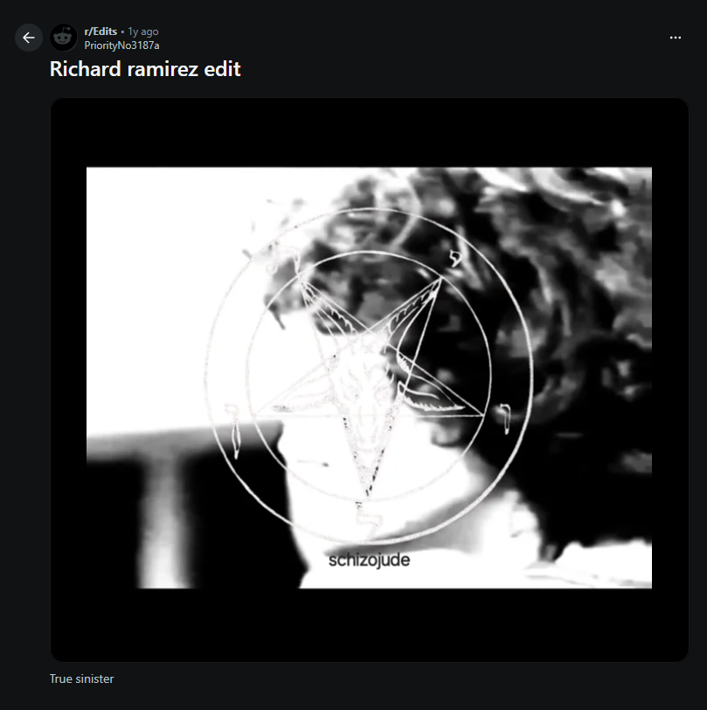
Task: Go back using the left arrow button
Action: pyautogui.click(x=29, y=38)
